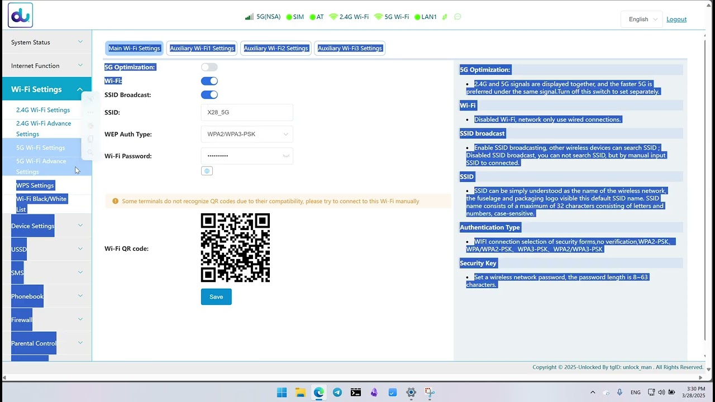The height and width of the screenshot is (402, 715).
Task: Open File Explorer from taskbar
Action: point(301,393)
